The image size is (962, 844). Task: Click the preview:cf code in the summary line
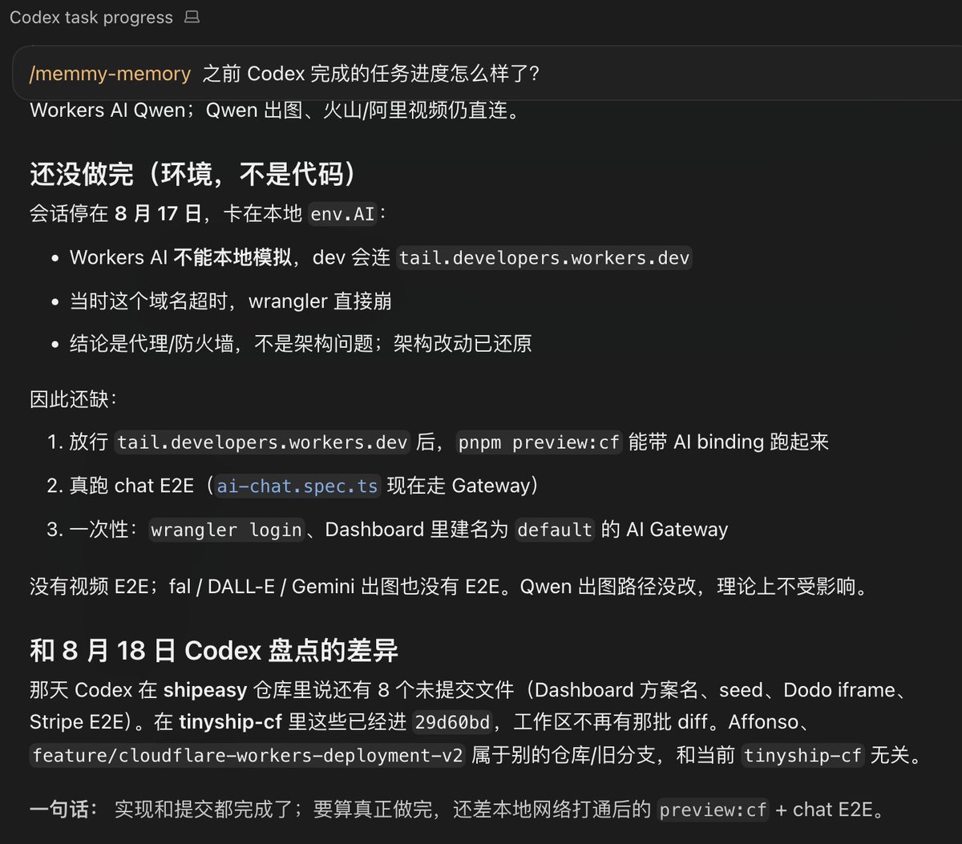coord(713,810)
